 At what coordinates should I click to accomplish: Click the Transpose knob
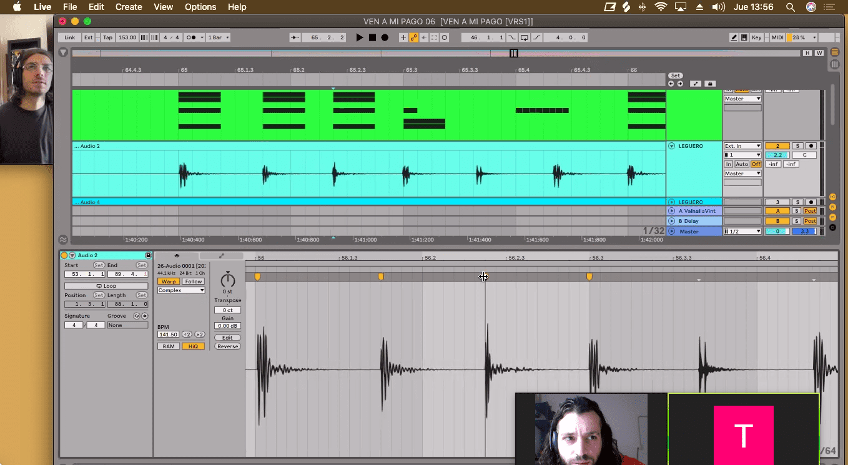pyautogui.click(x=227, y=279)
